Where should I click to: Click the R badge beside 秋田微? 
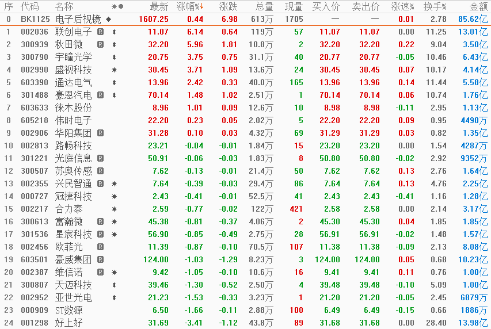pyautogui.click(x=100, y=44)
